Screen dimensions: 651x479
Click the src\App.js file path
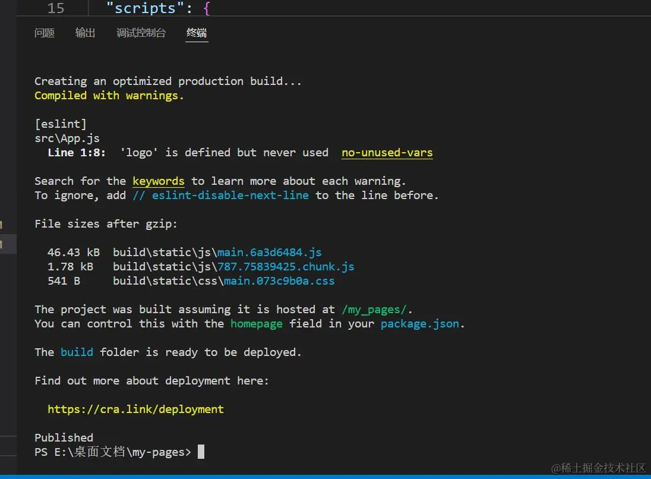[x=67, y=138]
